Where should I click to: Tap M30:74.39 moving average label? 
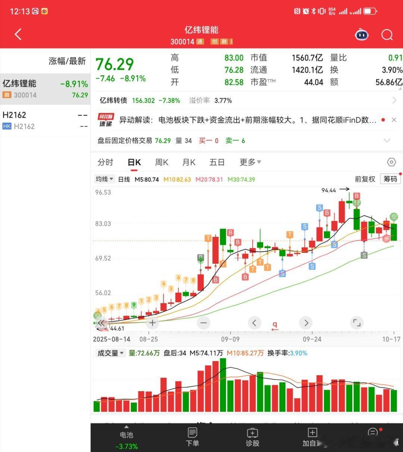point(241,179)
